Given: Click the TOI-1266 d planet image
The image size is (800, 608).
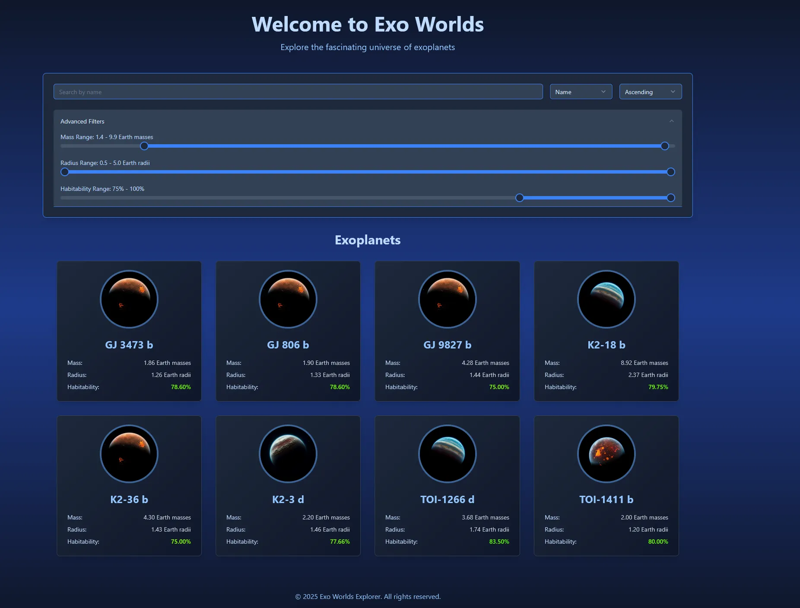Looking at the screenshot, I should click(x=447, y=454).
